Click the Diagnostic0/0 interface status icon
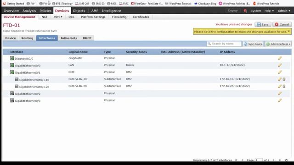 tap(12, 58)
